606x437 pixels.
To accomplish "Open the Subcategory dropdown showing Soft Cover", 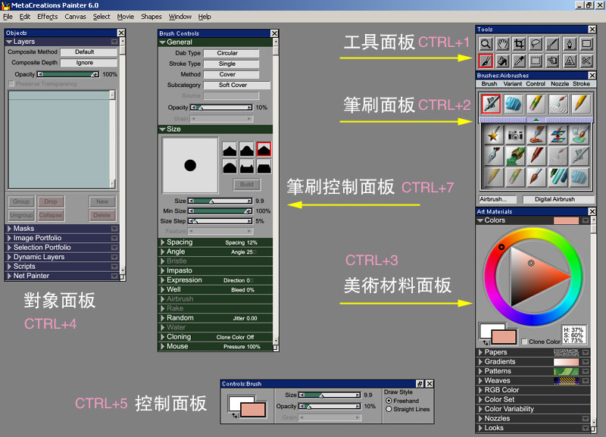I will click(236, 85).
